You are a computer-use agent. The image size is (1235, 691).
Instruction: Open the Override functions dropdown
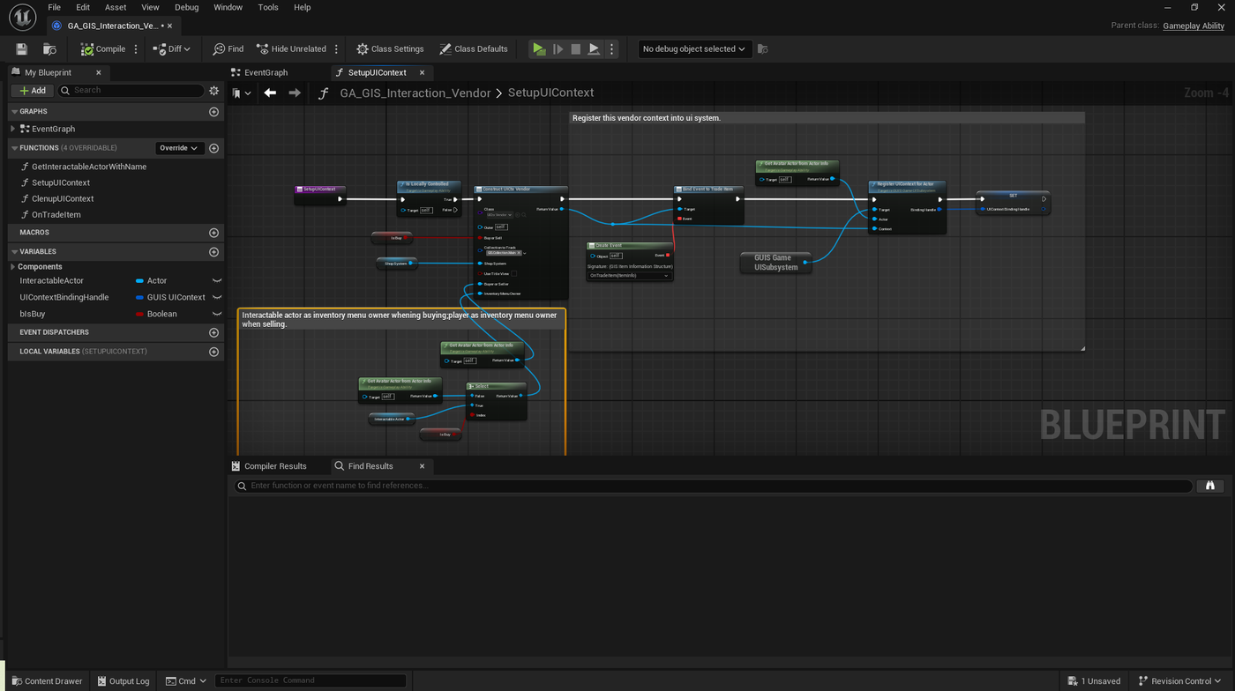179,148
